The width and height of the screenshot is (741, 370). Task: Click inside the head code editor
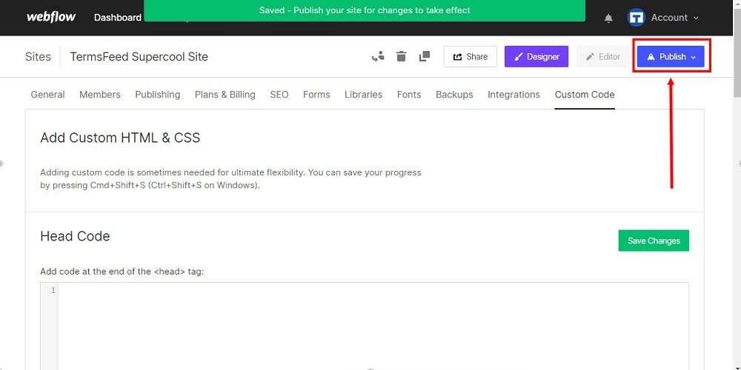(373, 326)
